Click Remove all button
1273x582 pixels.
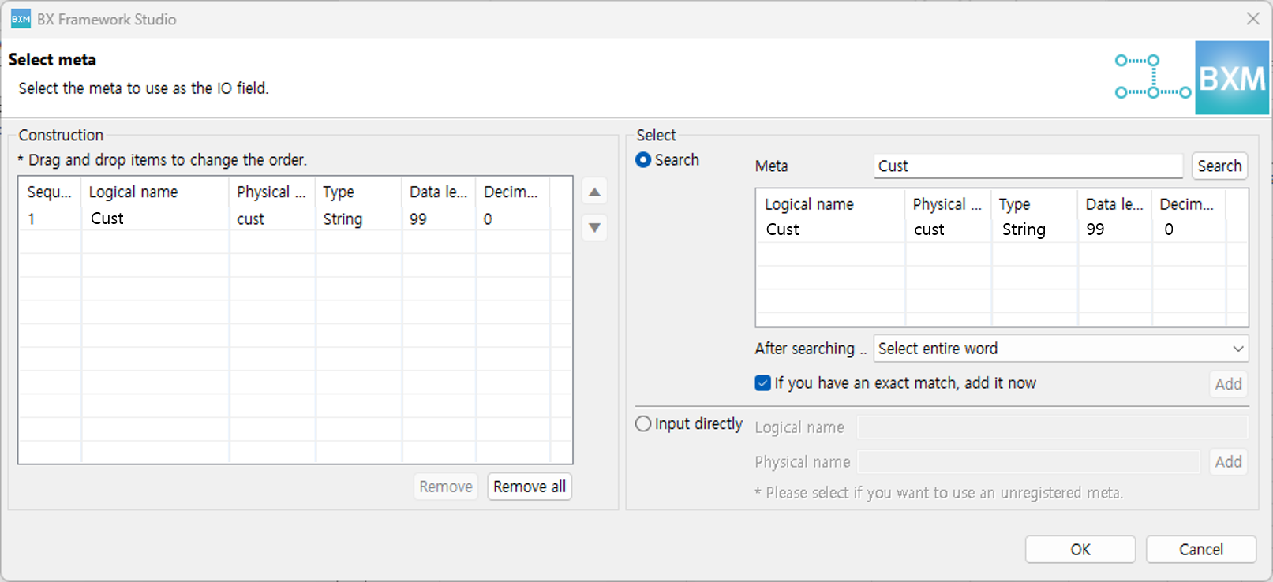[x=529, y=487]
